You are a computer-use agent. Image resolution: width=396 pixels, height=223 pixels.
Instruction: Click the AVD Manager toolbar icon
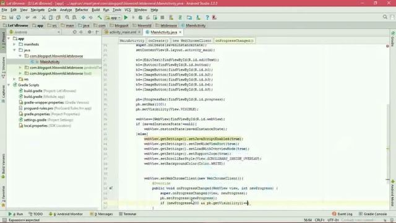point(171,17)
